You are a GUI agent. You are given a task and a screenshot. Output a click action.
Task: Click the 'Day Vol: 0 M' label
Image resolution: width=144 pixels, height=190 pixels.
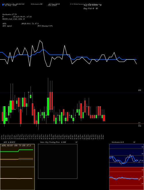90,9
